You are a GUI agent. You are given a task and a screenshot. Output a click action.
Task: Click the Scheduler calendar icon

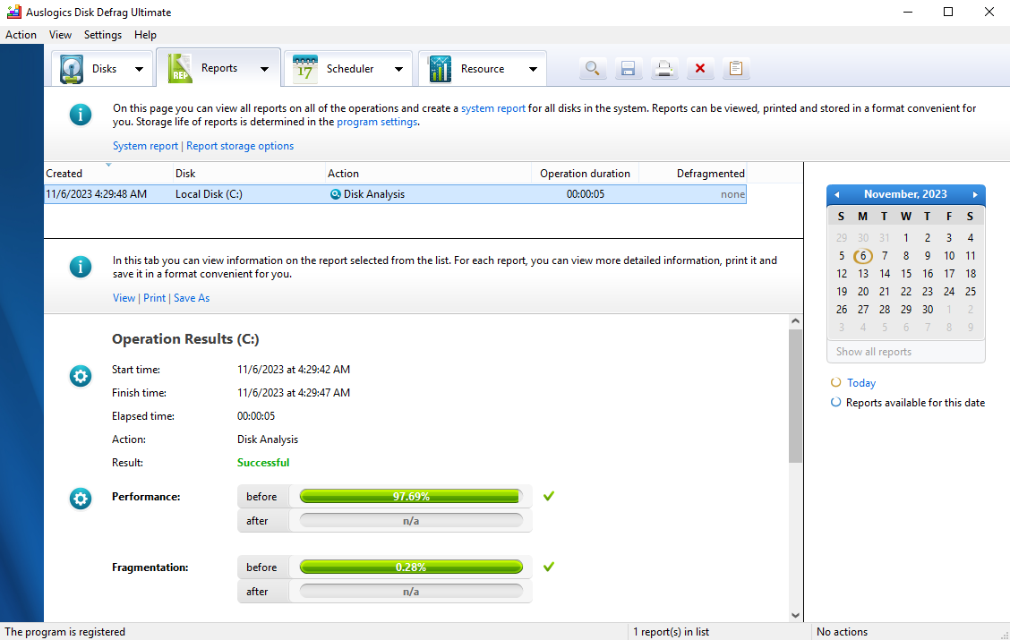pyautogui.click(x=304, y=69)
